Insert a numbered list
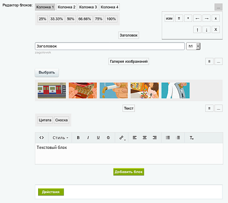Viewport: 228px width, 203px height. pyautogui.click(x=178, y=138)
